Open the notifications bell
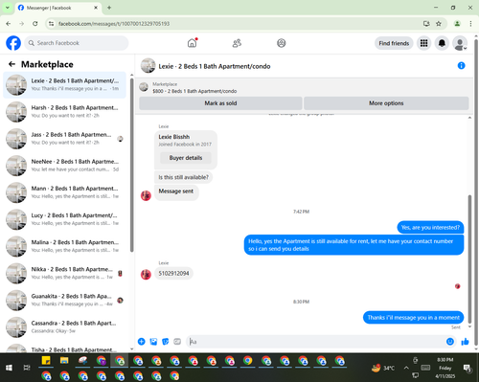The width and height of the screenshot is (479, 382). tap(442, 43)
